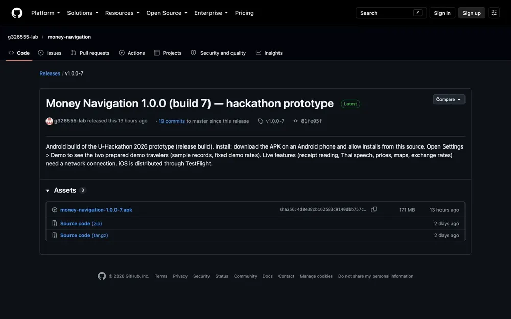
Task: Open the g326555-lab owner link
Action: click(x=23, y=37)
